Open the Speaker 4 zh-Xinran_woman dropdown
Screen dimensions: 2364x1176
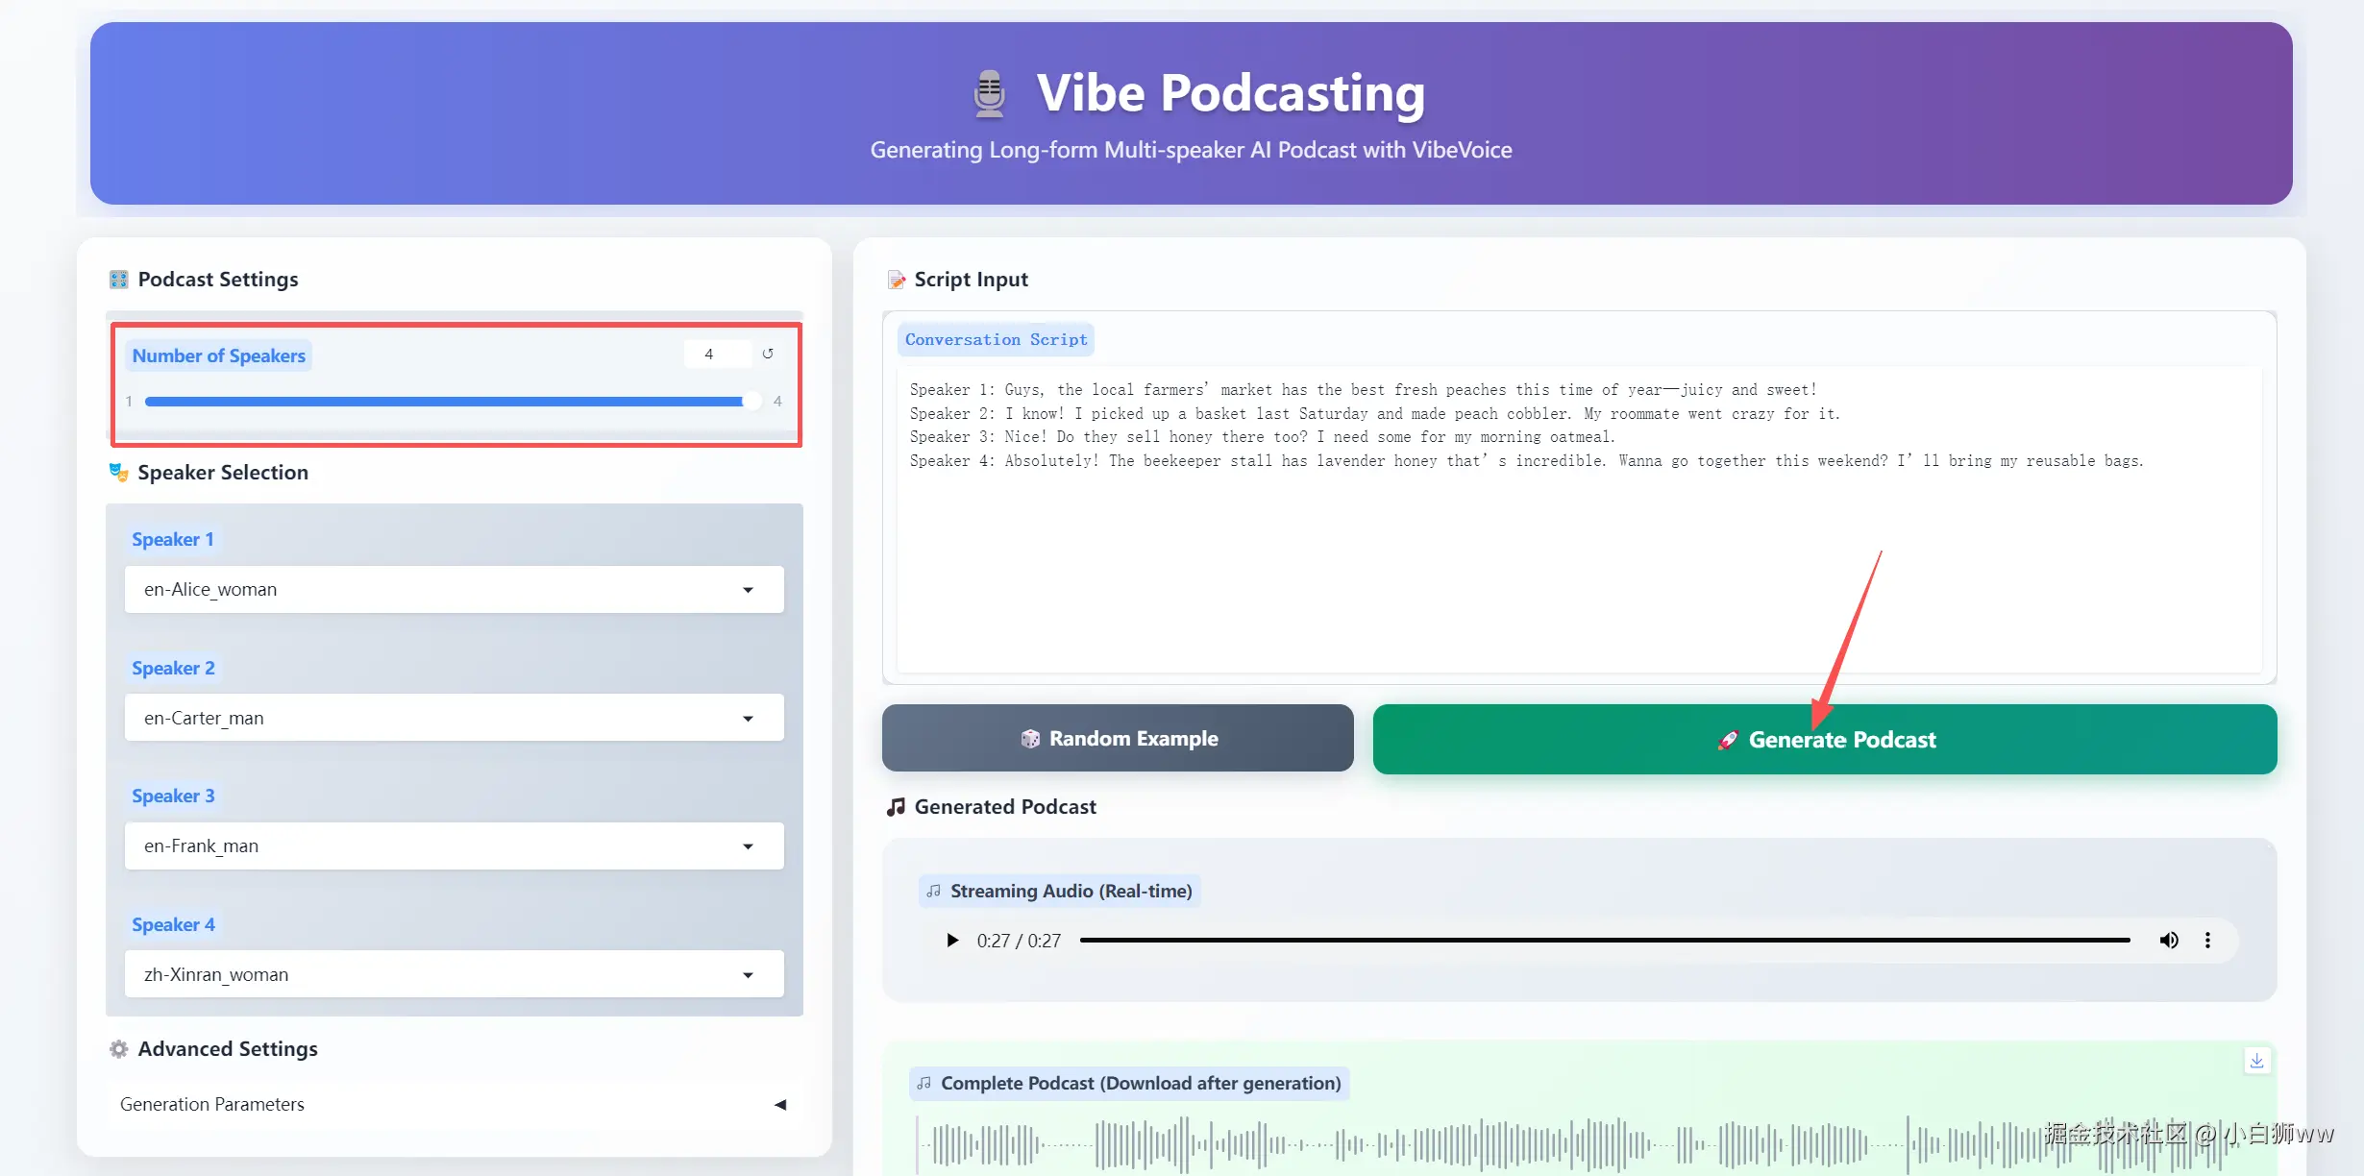pyautogui.click(x=454, y=975)
